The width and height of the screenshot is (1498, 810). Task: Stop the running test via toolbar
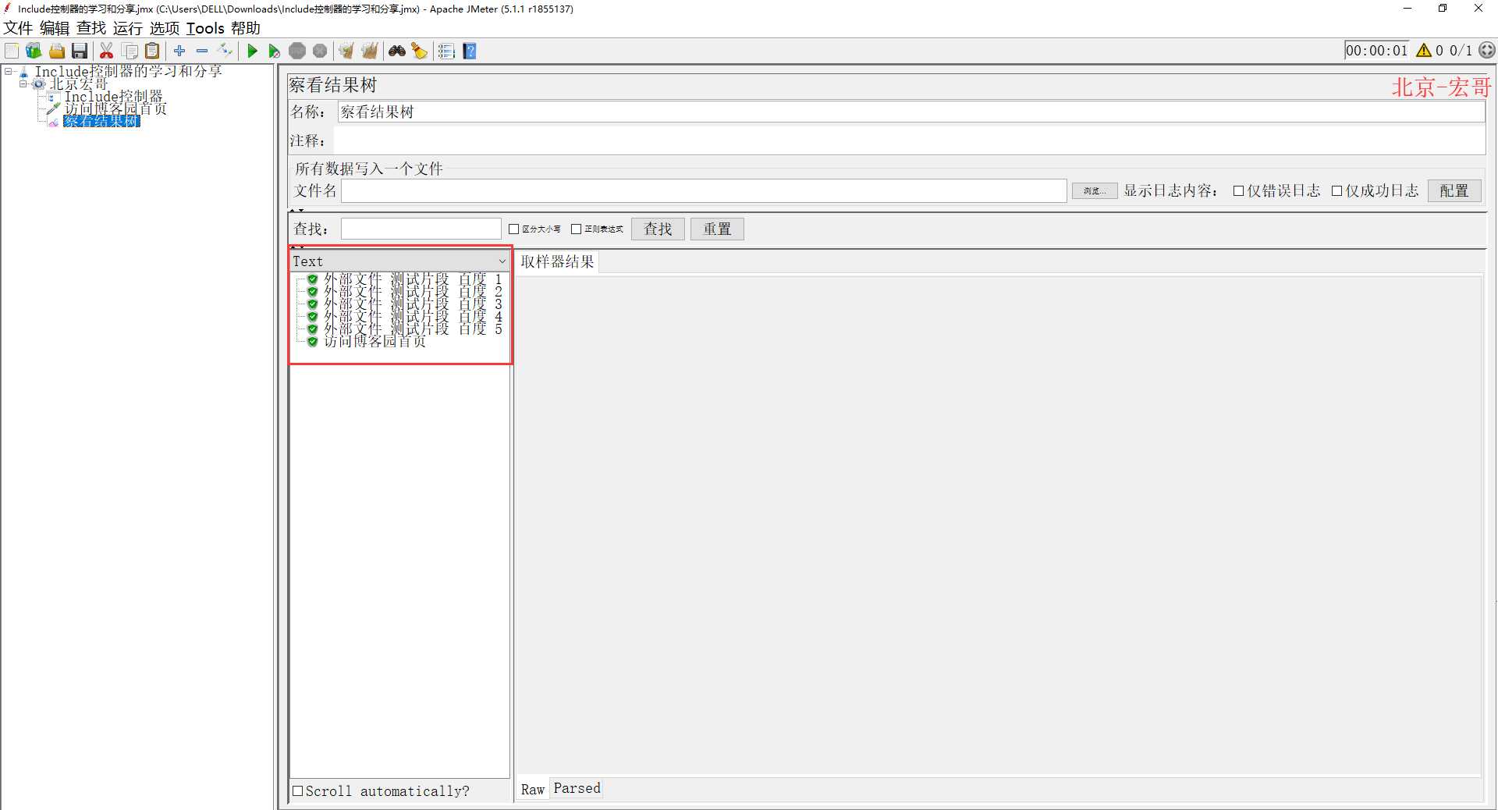point(297,52)
